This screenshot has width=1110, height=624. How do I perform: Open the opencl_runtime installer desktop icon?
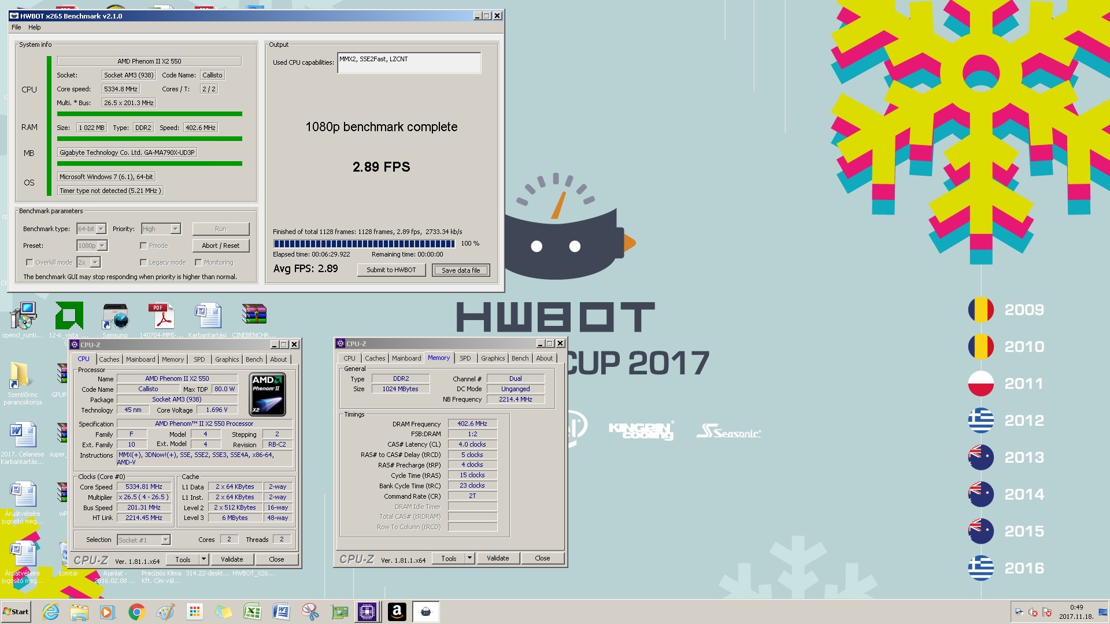(23, 315)
